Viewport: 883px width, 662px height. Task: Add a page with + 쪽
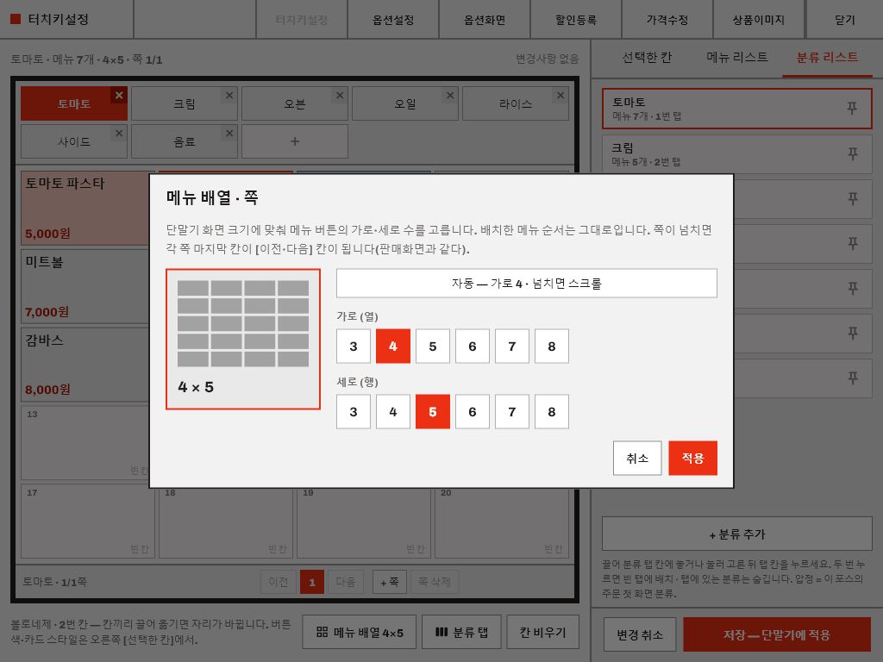tap(390, 582)
